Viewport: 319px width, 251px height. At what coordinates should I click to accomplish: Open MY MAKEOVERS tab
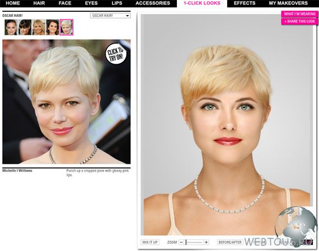click(288, 3)
